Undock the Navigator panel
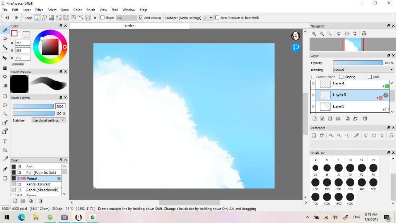 point(389,26)
